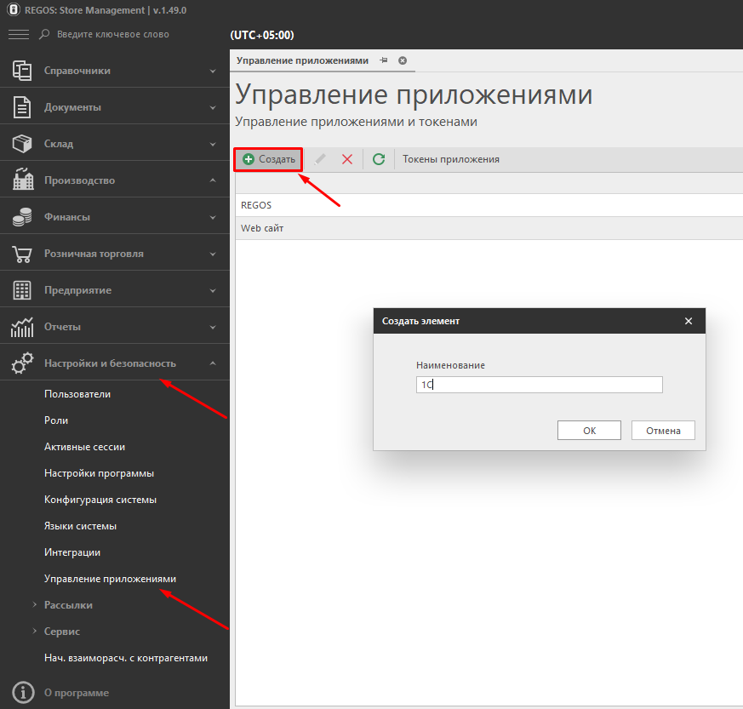The image size is (743, 709).
Task: Click the Настройки и безопасность gears icon
Action: [x=22, y=363]
